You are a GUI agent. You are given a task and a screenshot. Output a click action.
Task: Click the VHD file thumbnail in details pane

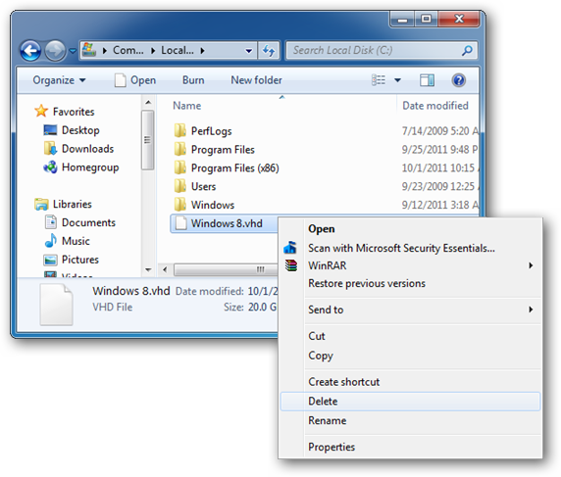point(57,304)
